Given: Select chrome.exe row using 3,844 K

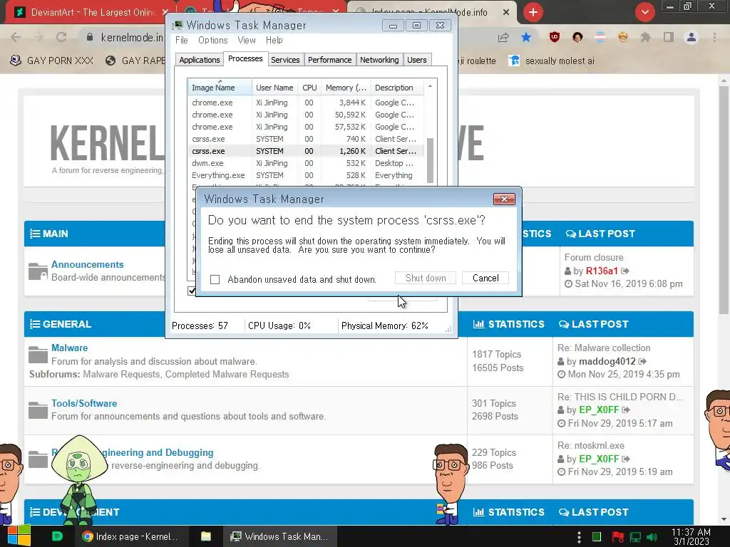Looking at the screenshot, I should click(x=305, y=103).
